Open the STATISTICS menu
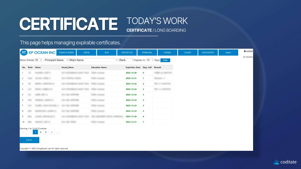This screenshot has height=169, width=301. point(127,53)
